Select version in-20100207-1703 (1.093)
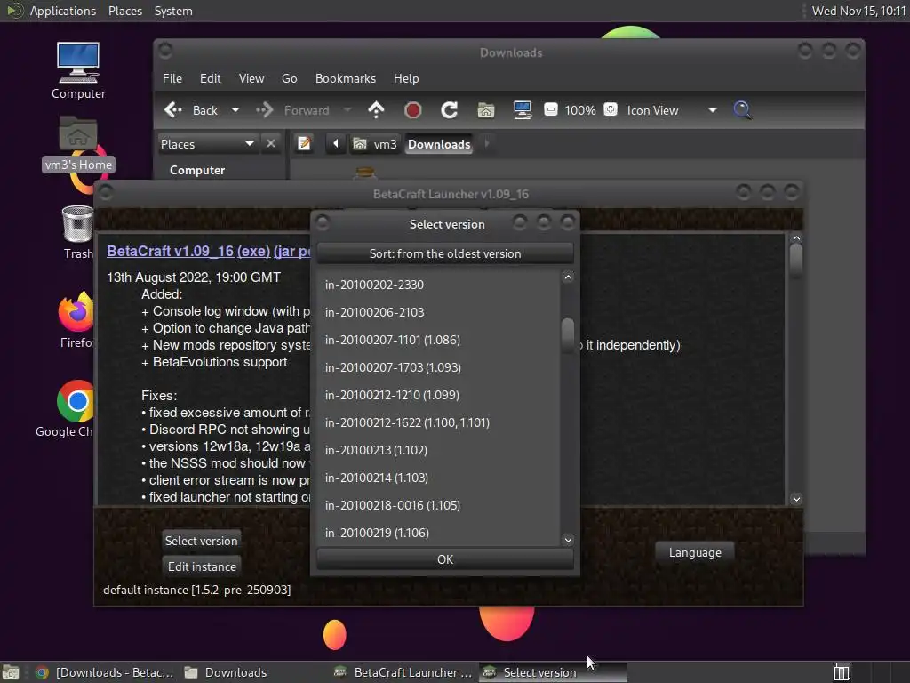This screenshot has height=683, width=910. 437,367
